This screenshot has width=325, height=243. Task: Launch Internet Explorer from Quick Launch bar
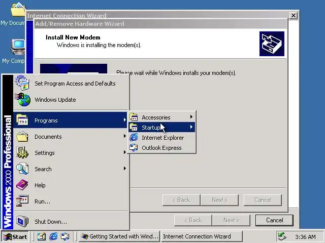(x=53, y=236)
